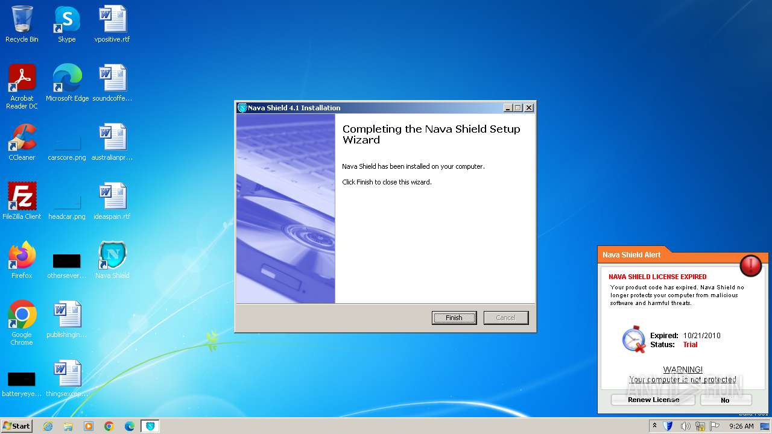
Task: Open the Recycle Bin desktop icon
Action: pos(22,24)
